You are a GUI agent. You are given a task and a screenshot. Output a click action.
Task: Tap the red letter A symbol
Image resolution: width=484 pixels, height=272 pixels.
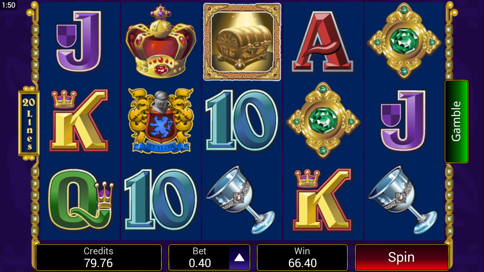coord(323,41)
